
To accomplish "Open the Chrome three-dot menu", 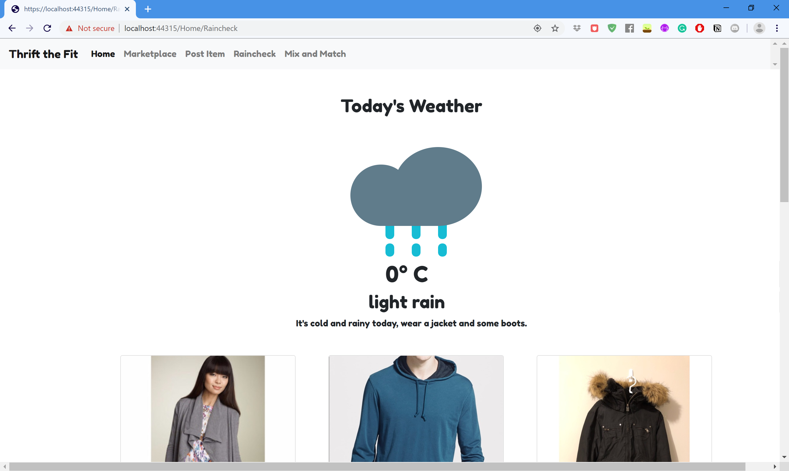I will point(777,28).
